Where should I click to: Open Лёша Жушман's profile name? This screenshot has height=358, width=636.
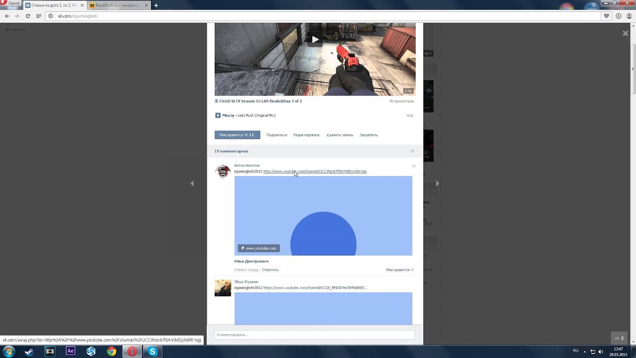(246, 282)
